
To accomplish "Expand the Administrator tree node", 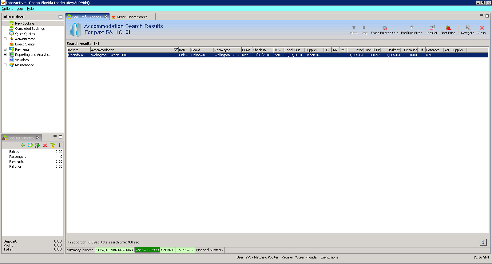I will [x=5, y=39].
